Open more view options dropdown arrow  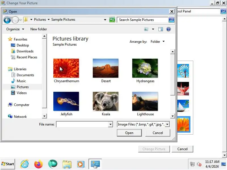(153, 29)
